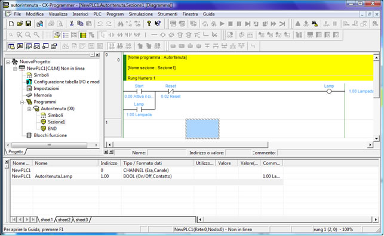Click the Cut scissors icon
Viewport: 384px width, 236px height.
pyautogui.click(x=72, y=24)
